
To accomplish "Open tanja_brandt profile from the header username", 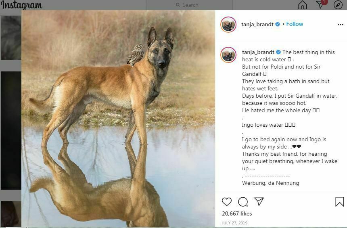I will click(x=257, y=24).
